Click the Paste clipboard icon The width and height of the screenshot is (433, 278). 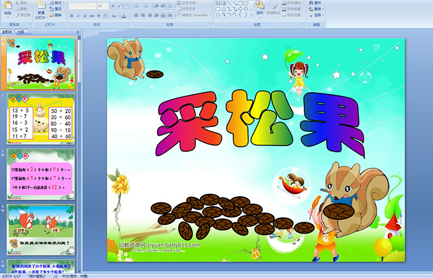[x=8, y=5]
